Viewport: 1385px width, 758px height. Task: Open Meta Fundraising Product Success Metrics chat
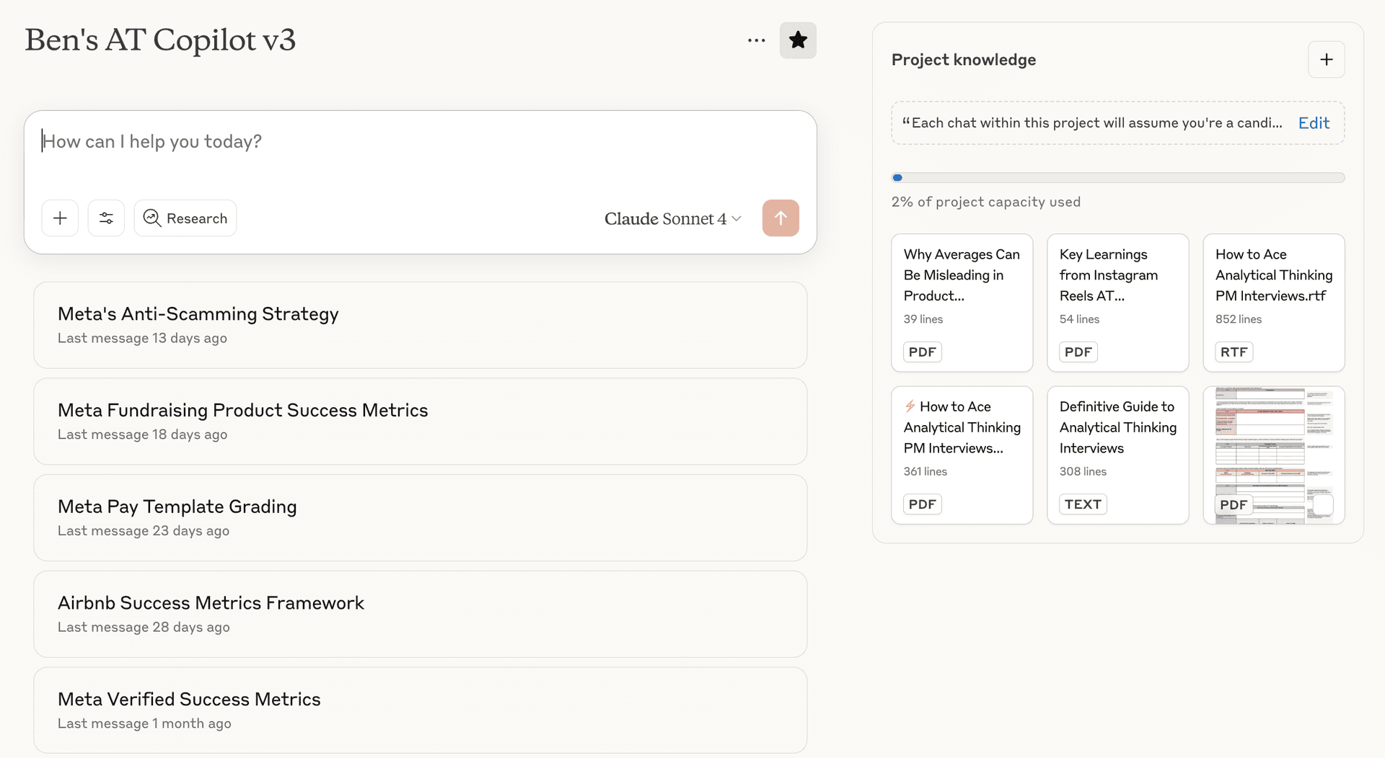pos(420,422)
